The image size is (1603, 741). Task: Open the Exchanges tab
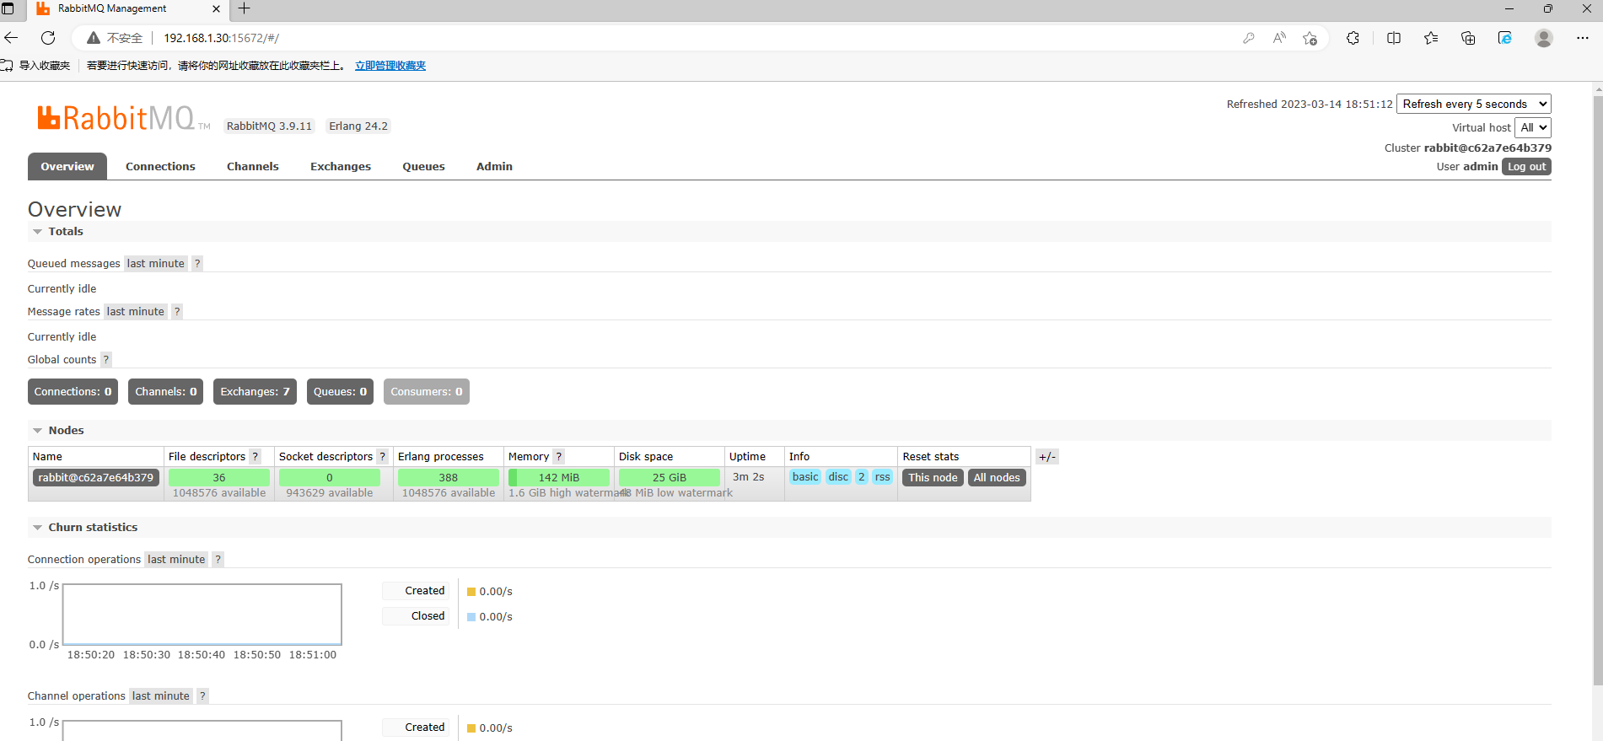(341, 167)
